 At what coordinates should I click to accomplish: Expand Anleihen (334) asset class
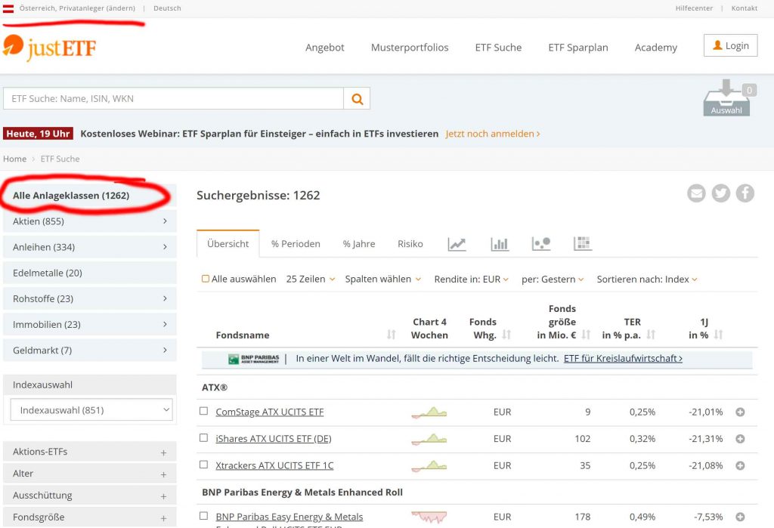[90, 247]
